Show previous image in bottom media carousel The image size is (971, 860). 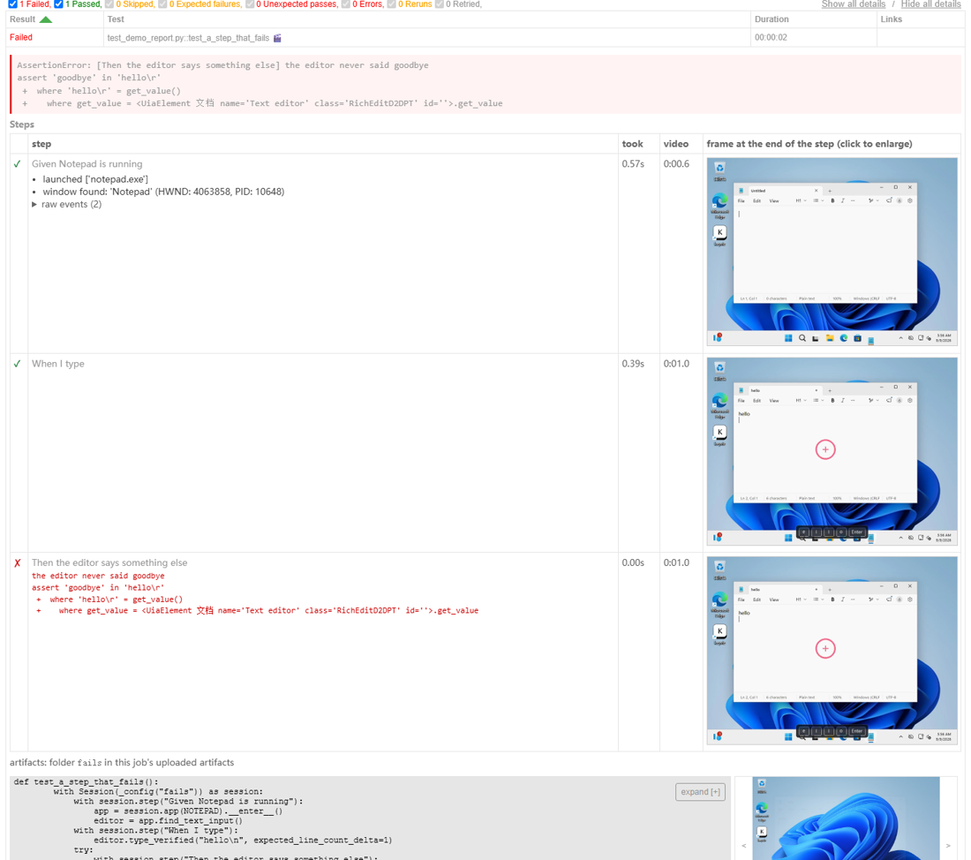click(744, 846)
